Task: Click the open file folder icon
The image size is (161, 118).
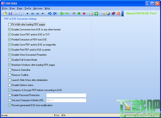Action: (5, 14)
